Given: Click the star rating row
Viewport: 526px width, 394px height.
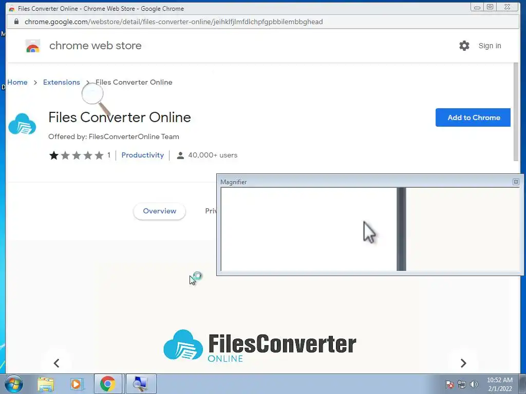Looking at the screenshot, I should point(76,155).
